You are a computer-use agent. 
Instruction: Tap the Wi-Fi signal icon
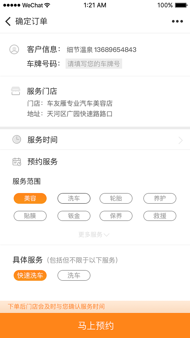tap(47, 5)
